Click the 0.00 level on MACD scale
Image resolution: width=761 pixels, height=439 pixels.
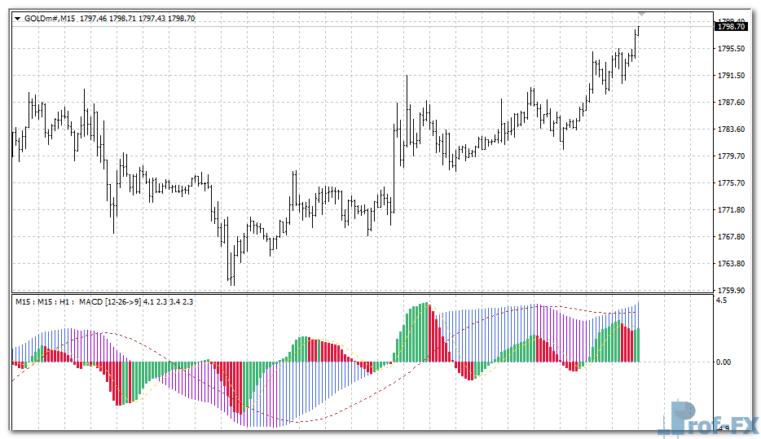722,362
